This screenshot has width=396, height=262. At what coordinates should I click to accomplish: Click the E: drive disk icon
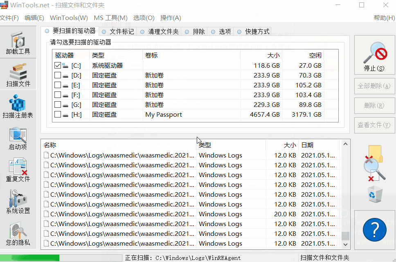pos(65,86)
